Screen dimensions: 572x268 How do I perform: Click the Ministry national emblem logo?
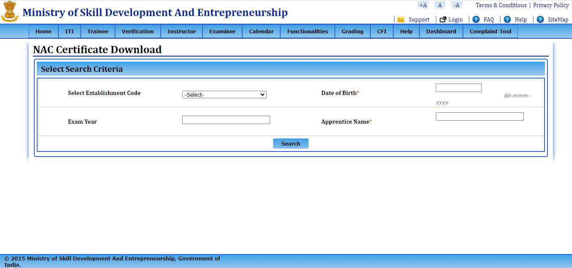tap(10, 12)
